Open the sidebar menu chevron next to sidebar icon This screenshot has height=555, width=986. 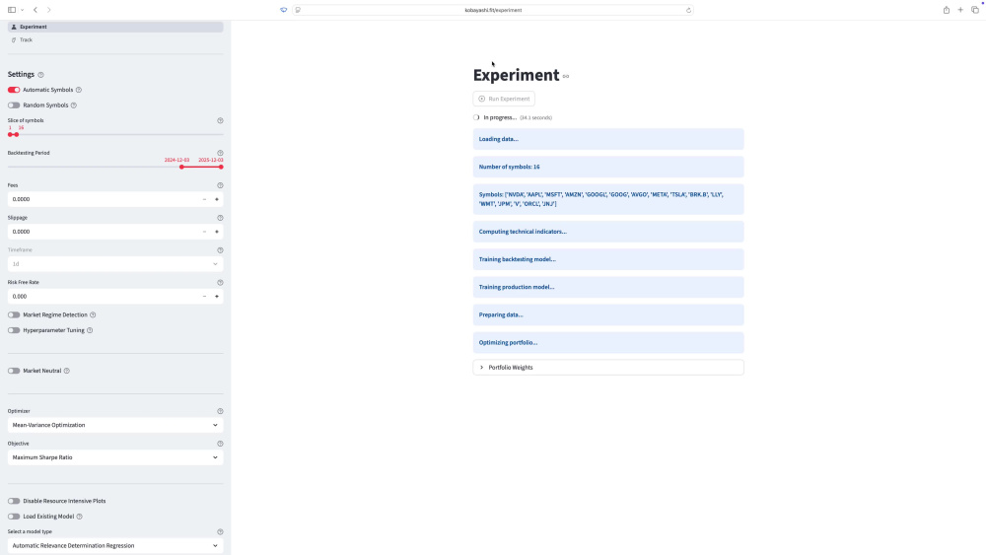(x=22, y=10)
